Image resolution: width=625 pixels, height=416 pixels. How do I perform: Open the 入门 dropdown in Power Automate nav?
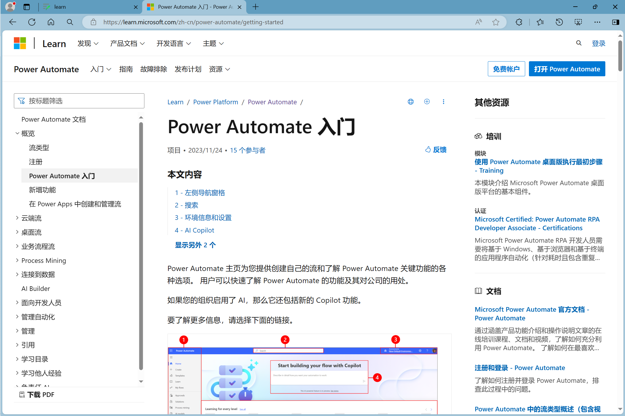click(101, 69)
